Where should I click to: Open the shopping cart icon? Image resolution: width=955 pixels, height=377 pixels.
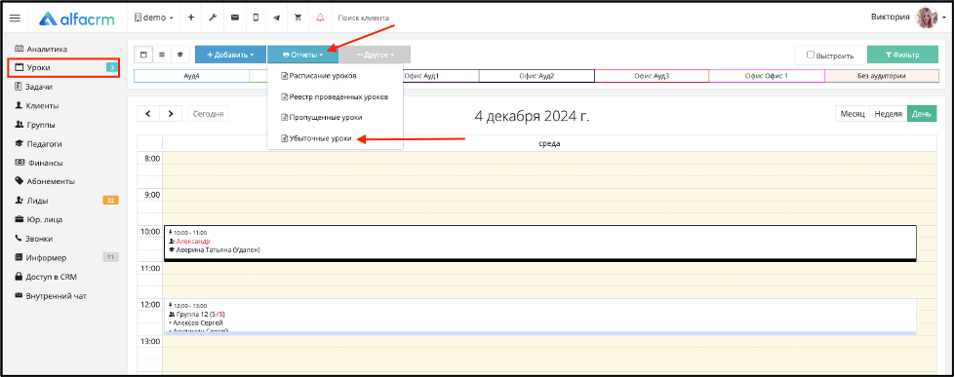pyautogui.click(x=298, y=18)
